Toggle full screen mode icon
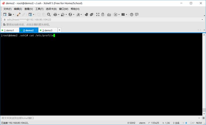Image resolution: width=206 pixels, height=125 pixels. tap(98, 15)
